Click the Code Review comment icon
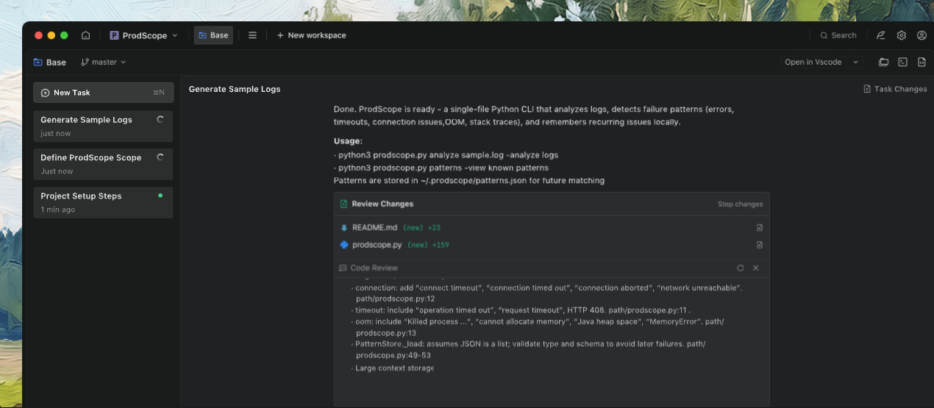 (343, 268)
